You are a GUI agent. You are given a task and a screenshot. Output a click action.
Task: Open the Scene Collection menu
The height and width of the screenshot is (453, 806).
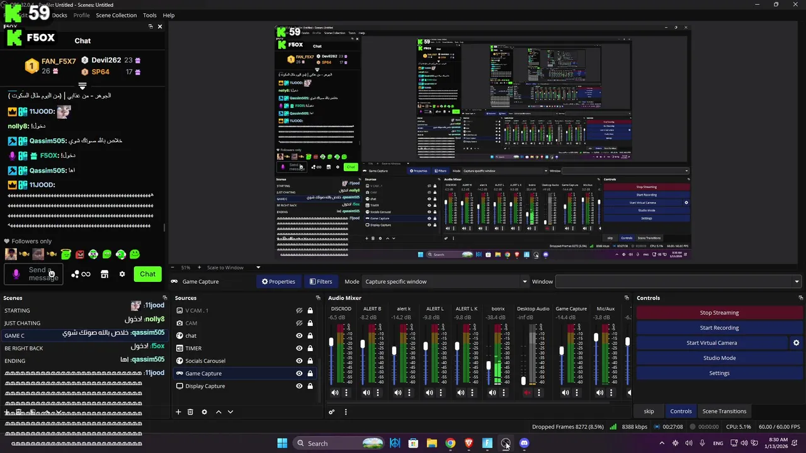click(116, 15)
